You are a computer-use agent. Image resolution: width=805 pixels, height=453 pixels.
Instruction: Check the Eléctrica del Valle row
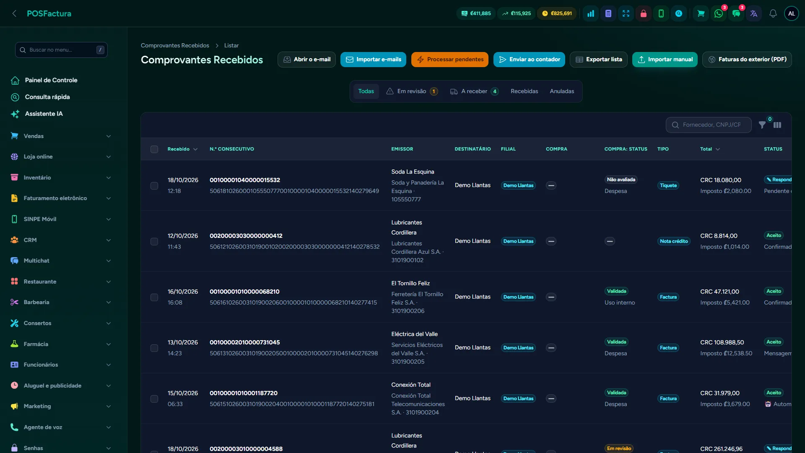pyautogui.click(x=154, y=348)
